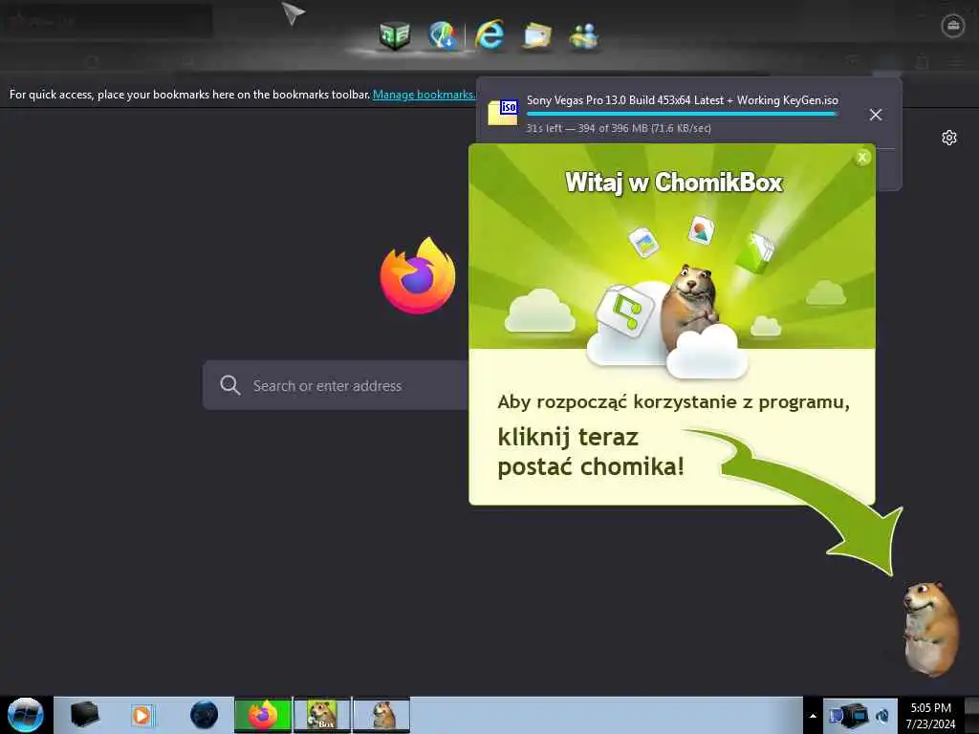The height and width of the screenshot is (734, 979).
Task: Open the Windows Start menu
Action: (x=26, y=715)
